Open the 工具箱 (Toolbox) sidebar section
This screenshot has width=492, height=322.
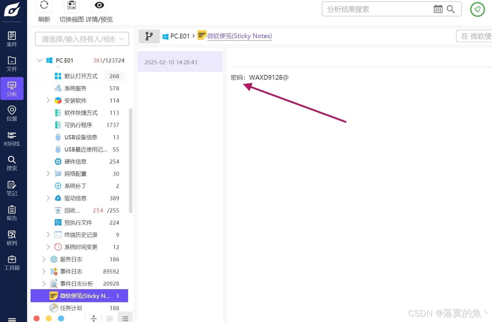point(12,263)
